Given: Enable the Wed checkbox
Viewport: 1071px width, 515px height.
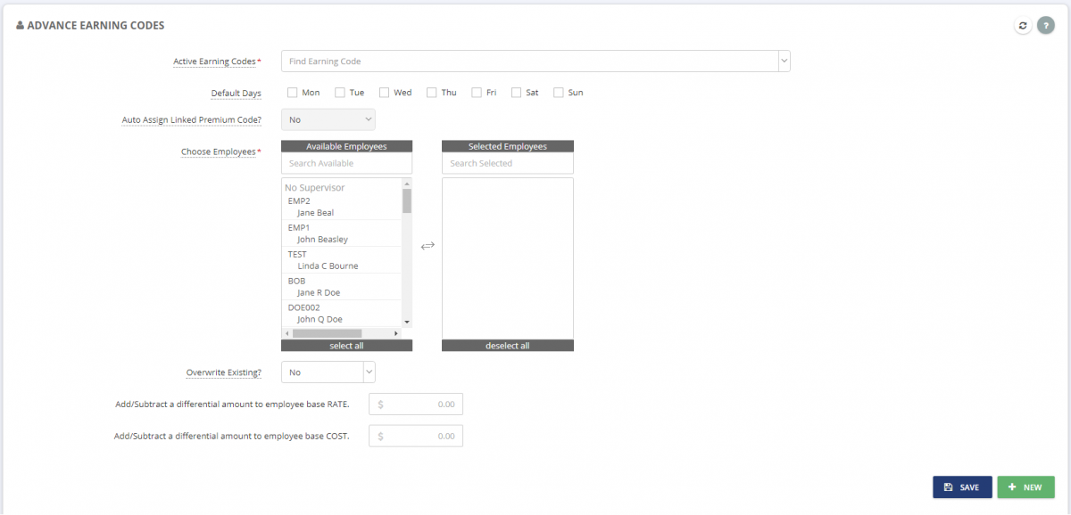Looking at the screenshot, I should click(385, 92).
